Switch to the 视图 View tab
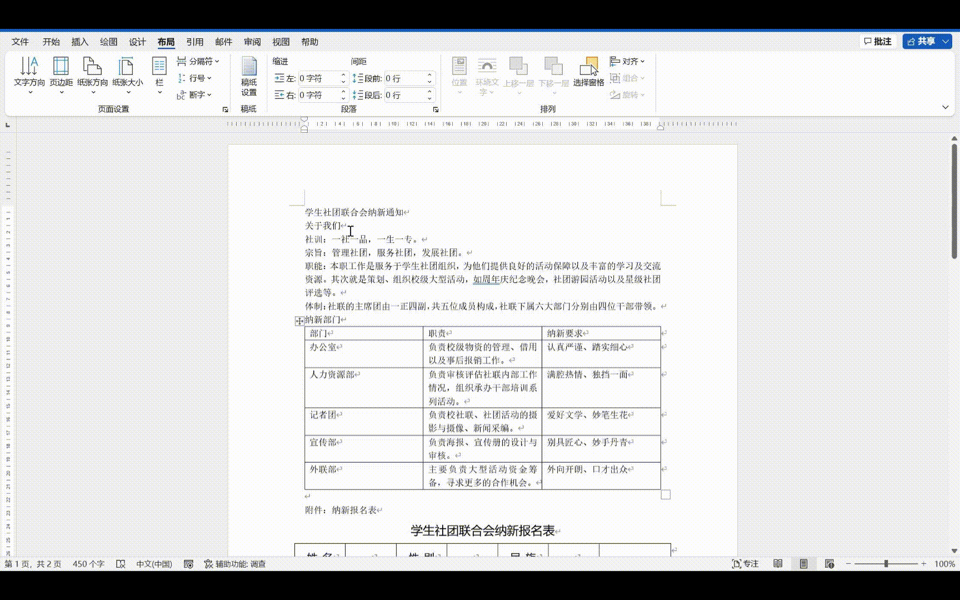This screenshot has width=960, height=600. [x=281, y=42]
